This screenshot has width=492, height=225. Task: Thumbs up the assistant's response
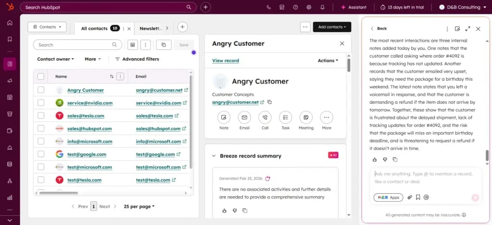tap(375, 160)
